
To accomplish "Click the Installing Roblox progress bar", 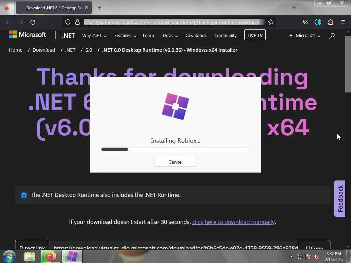I will [175, 149].
